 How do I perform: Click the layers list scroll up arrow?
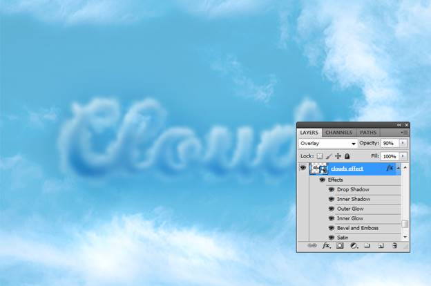(x=405, y=167)
